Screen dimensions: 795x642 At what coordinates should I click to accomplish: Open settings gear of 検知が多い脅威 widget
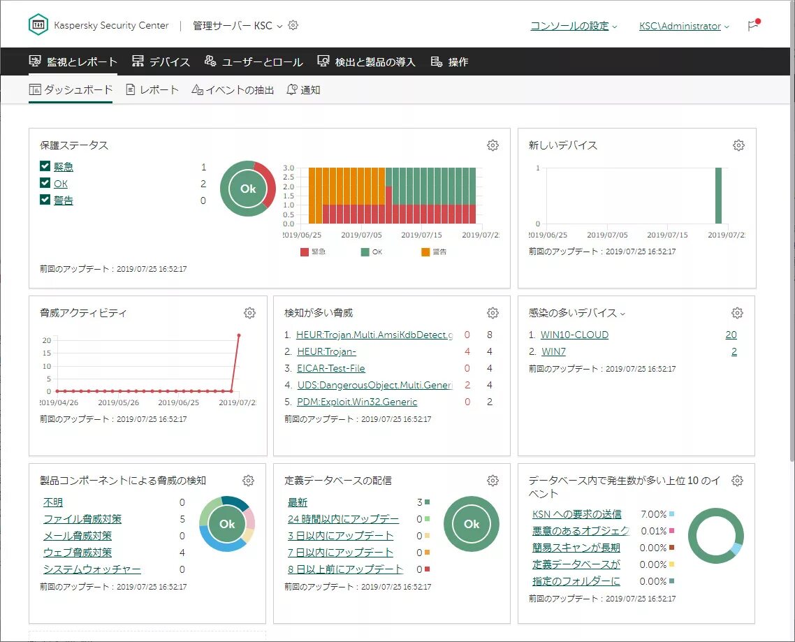tap(493, 313)
